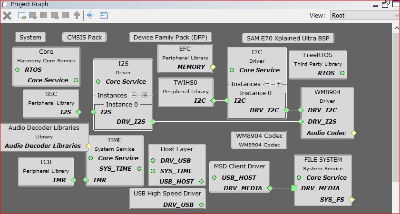400x214 pixels.
Task: Click the undock window icon at top right
Action: pyautogui.click(x=385, y=4)
